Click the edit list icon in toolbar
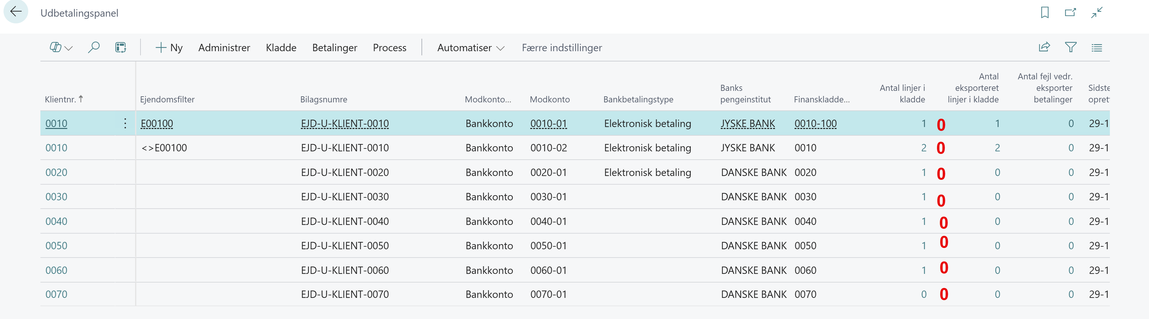This screenshot has width=1149, height=319. point(120,47)
